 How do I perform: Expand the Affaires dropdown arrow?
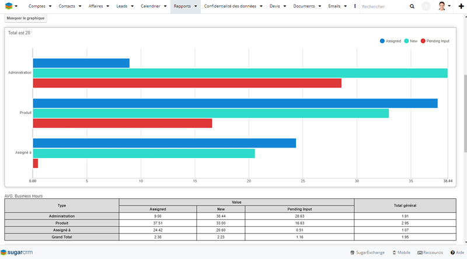pyautogui.click(x=107, y=6)
